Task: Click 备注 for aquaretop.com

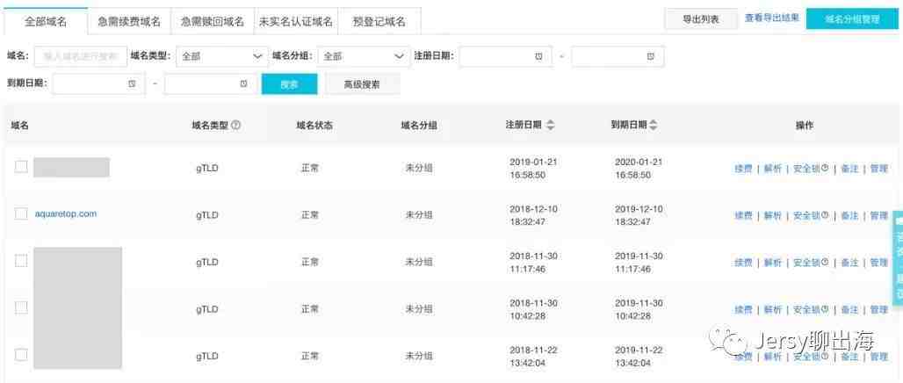Action: click(849, 215)
